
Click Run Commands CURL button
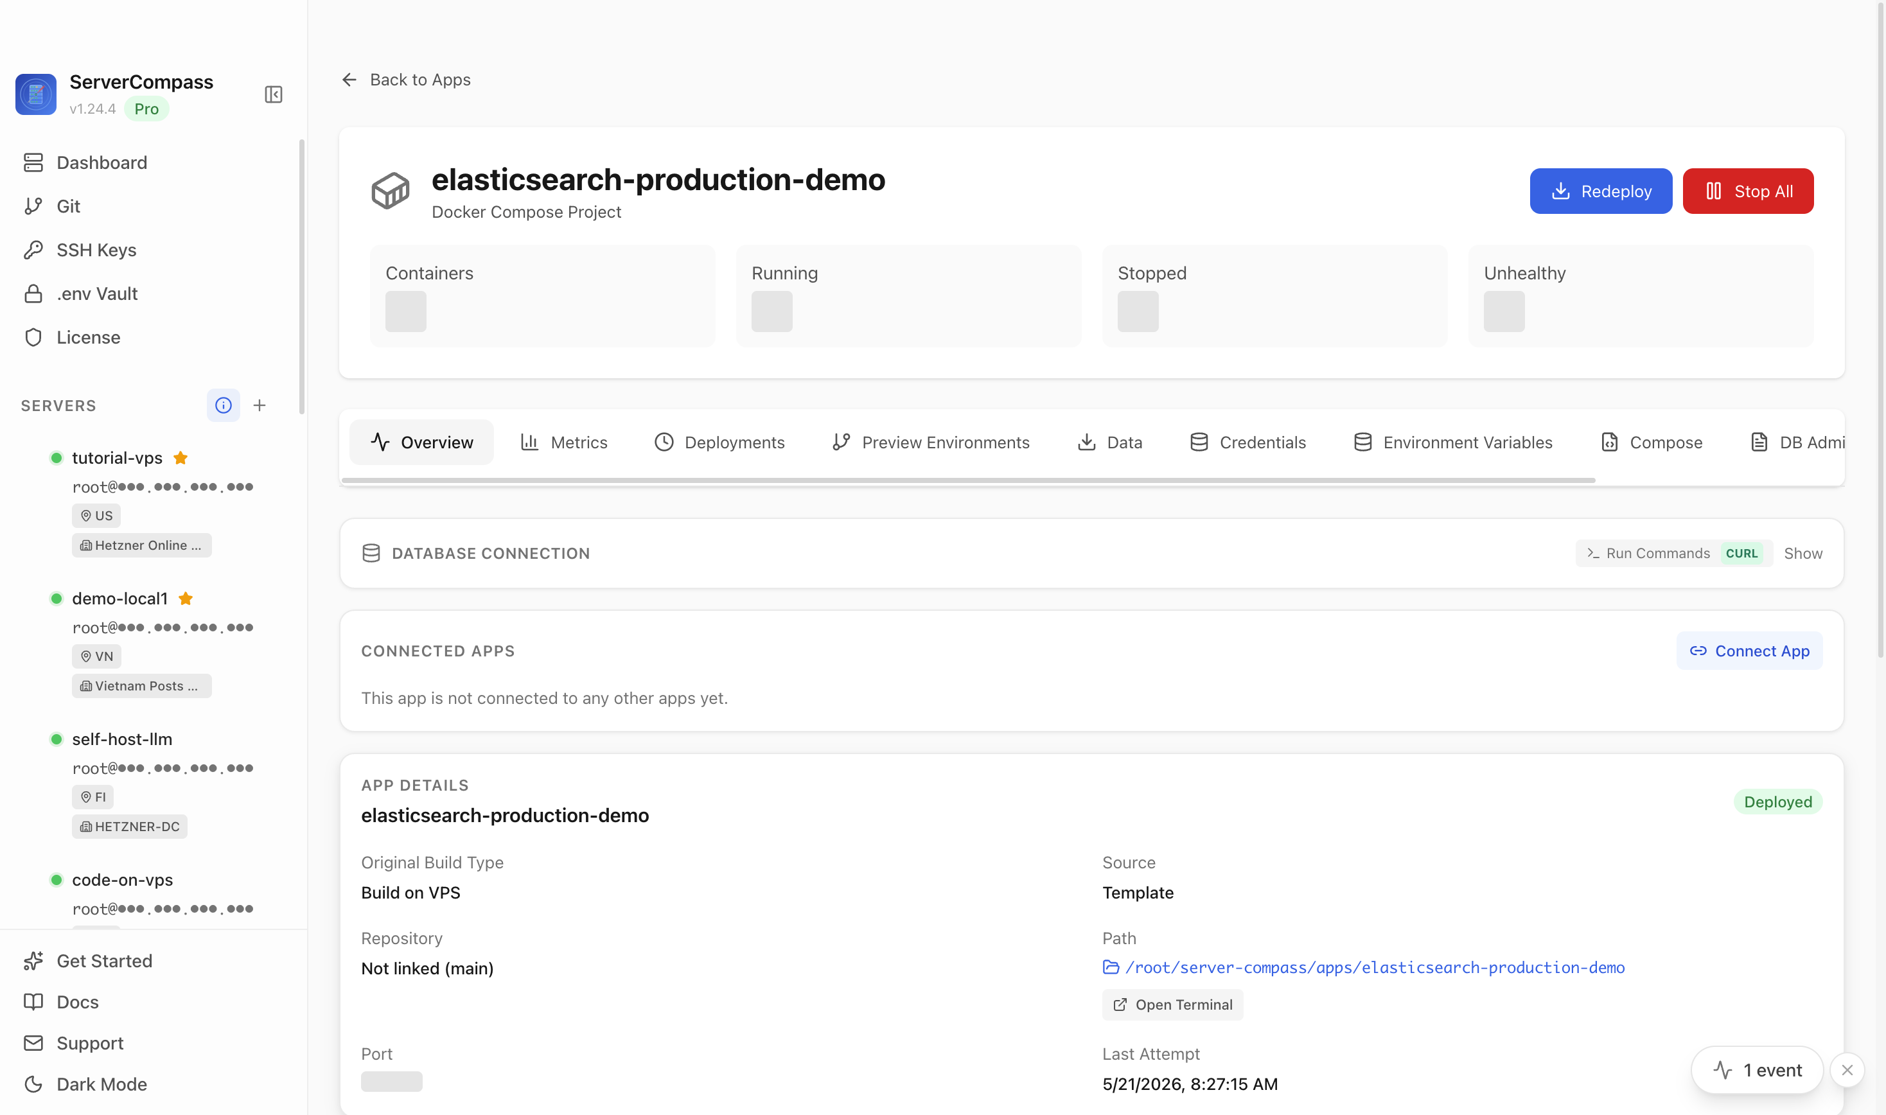[x=1673, y=553]
